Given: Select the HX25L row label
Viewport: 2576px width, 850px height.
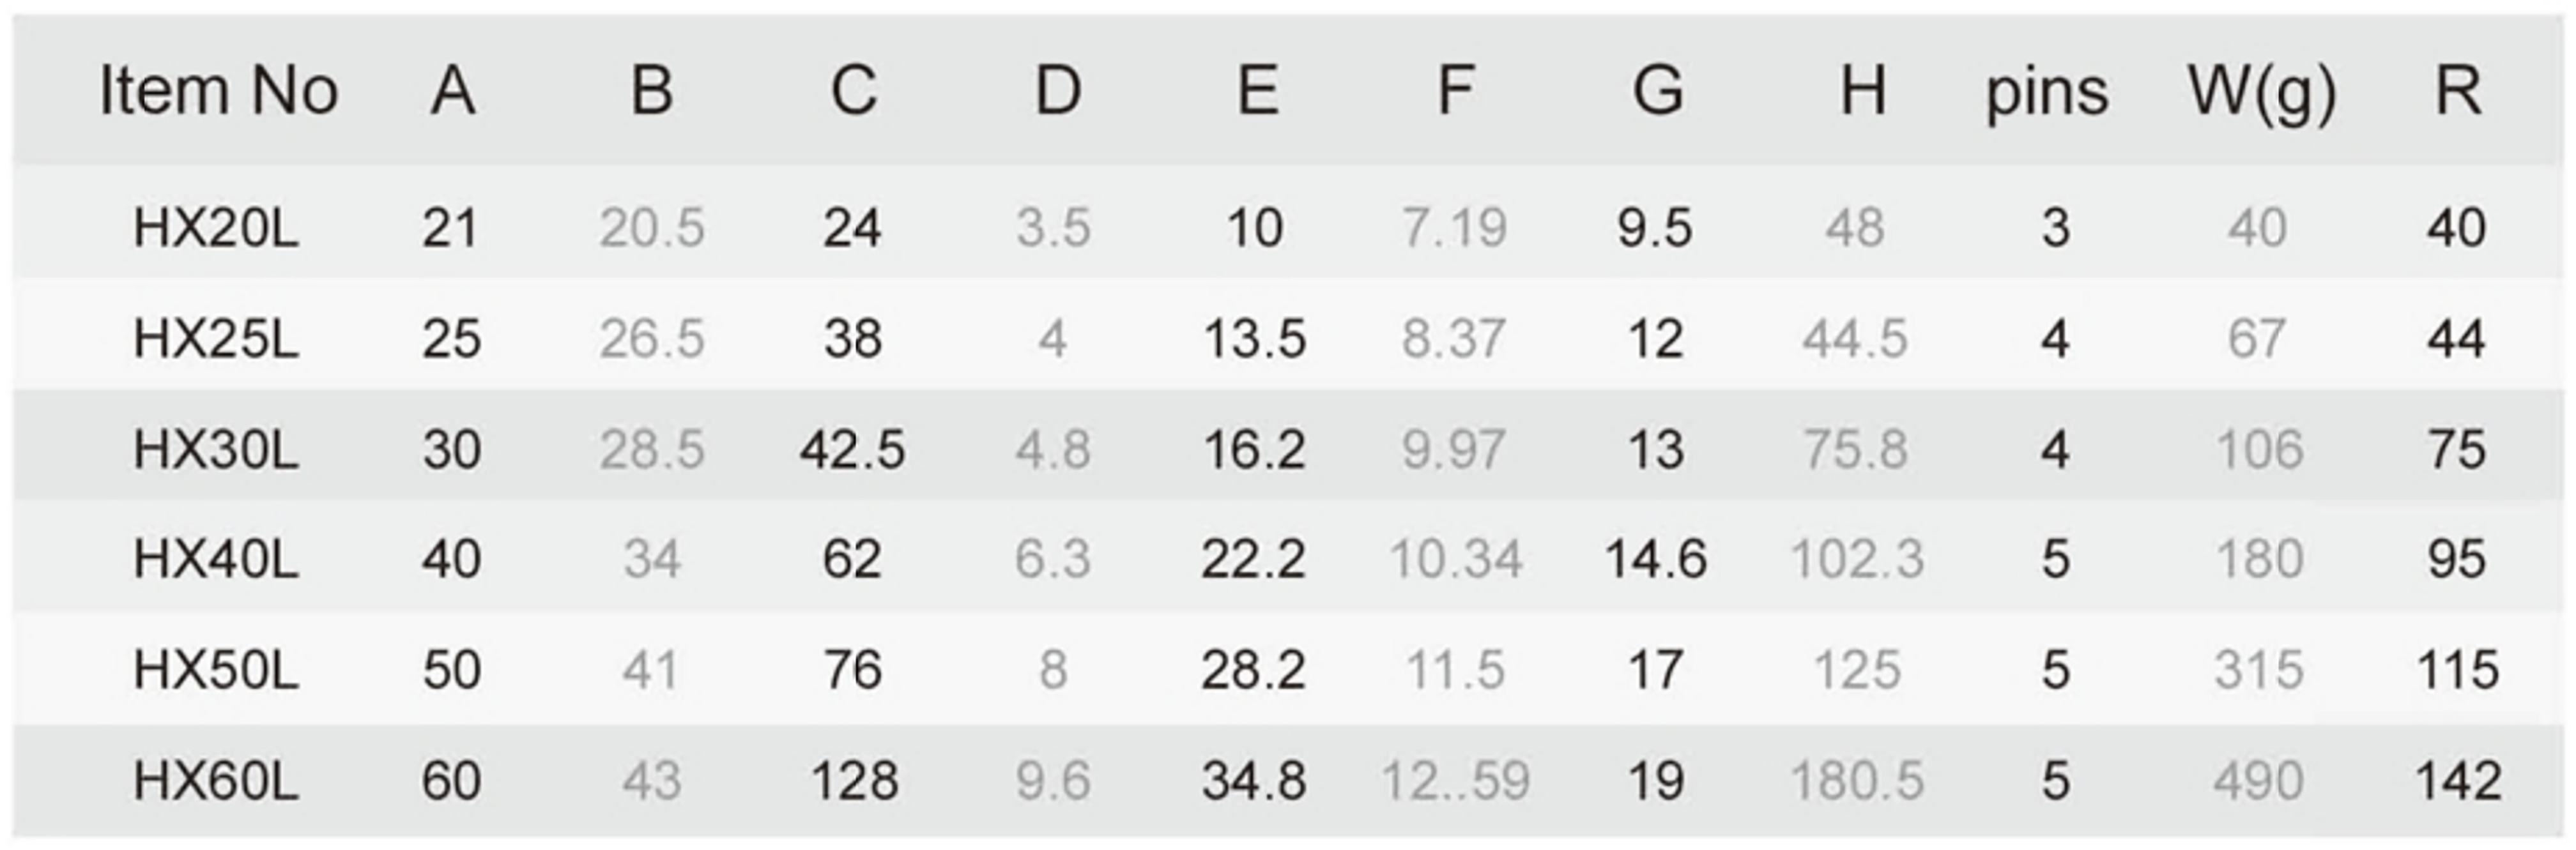Looking at the screenshot, I should (216, 339).
